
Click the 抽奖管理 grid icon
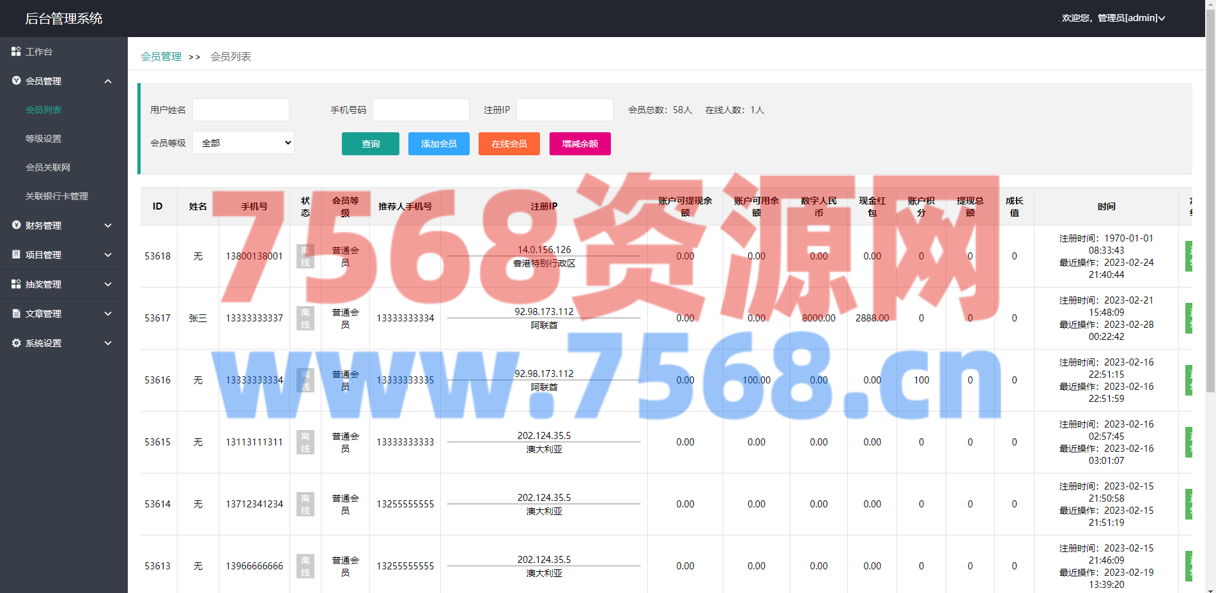point(16,284)
